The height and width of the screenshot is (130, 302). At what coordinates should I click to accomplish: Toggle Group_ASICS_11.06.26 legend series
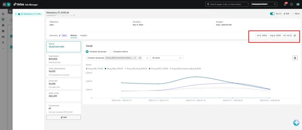158,69
